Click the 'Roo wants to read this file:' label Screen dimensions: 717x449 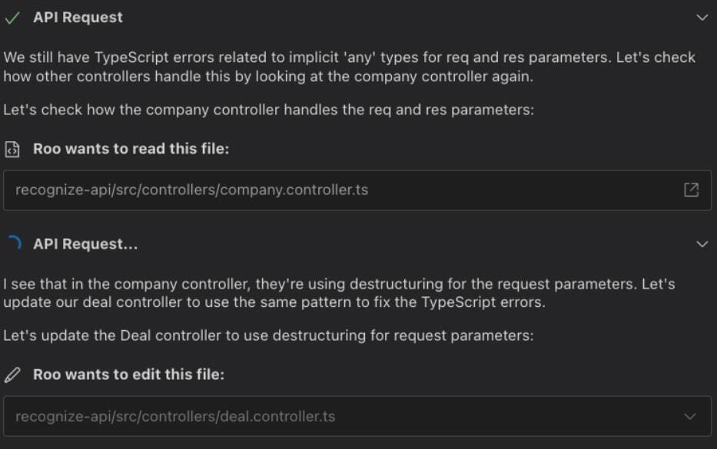click(x=131, y=149)
